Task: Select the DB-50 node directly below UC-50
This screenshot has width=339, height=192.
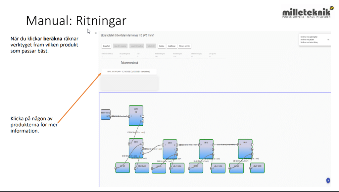Action: (136, 149)
